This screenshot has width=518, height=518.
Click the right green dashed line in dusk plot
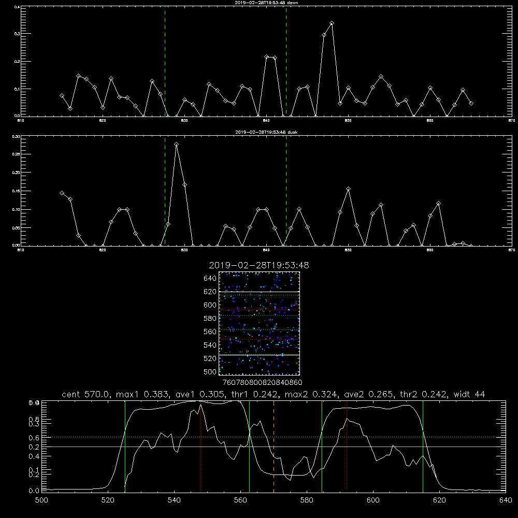(286, 191)
